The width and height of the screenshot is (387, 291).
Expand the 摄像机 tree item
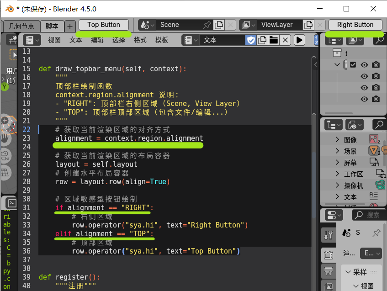(x=337, y=185)
